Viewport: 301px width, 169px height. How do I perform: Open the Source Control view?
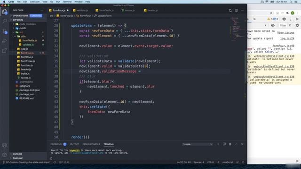pyautogui.click(x=5, y=31)
